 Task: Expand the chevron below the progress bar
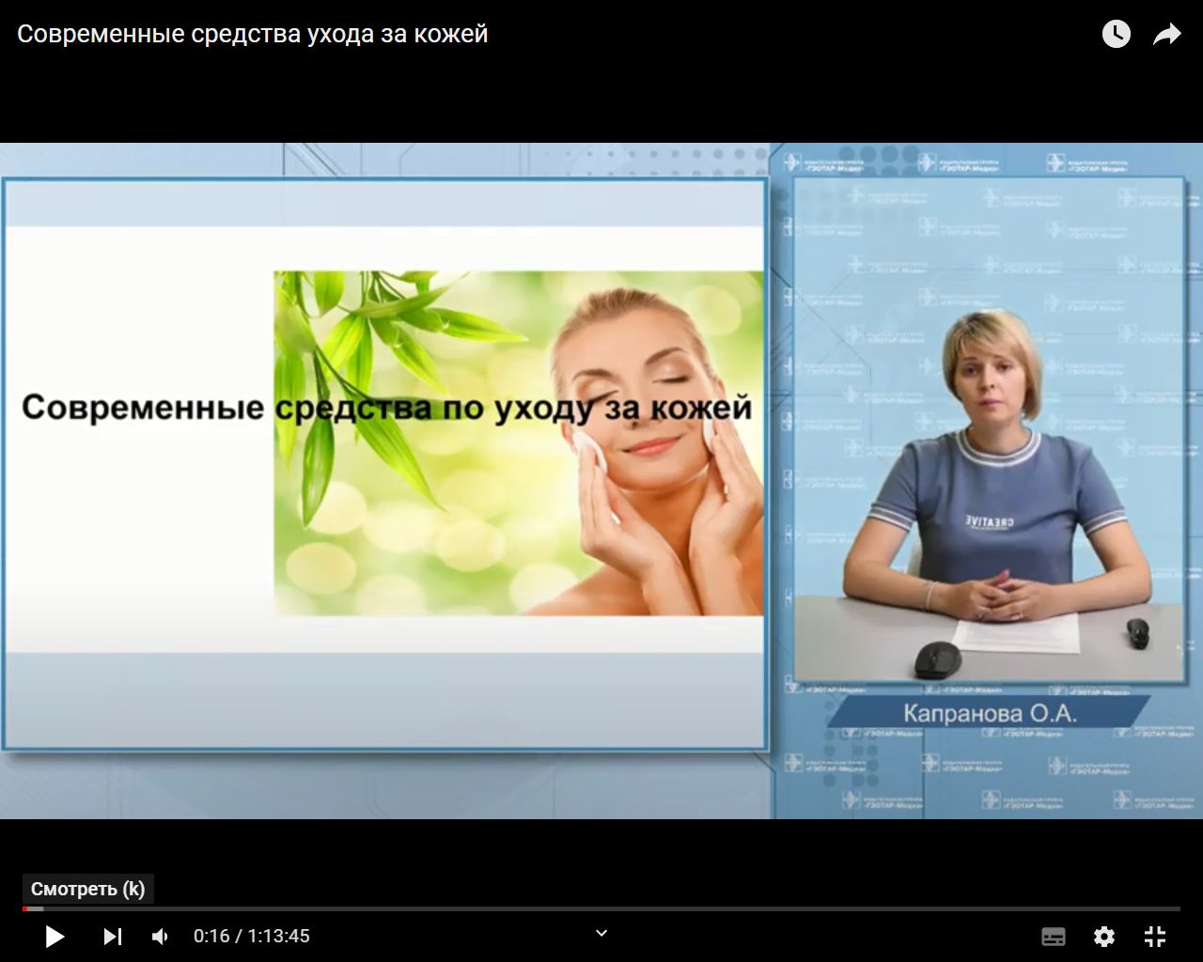tap(601, 933)
